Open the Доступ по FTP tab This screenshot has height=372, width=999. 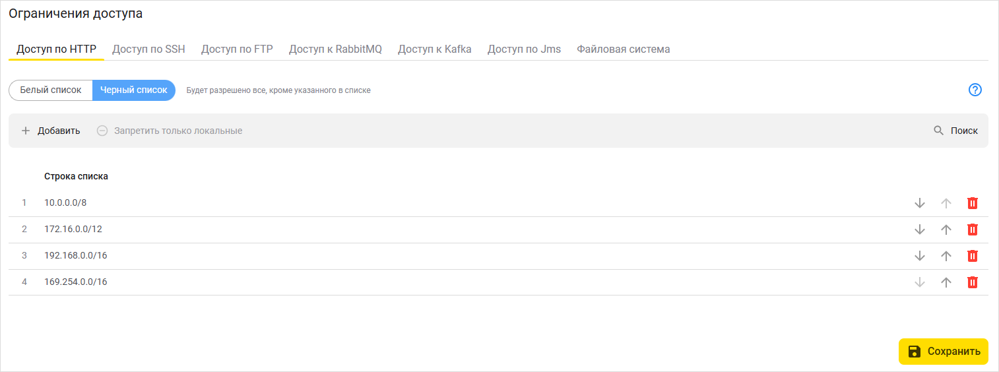pos(237,49)
